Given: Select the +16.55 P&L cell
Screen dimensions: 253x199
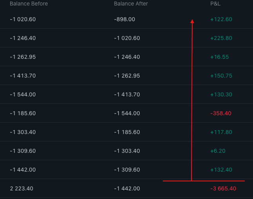Looking at the screenshot, I should 220,57.
